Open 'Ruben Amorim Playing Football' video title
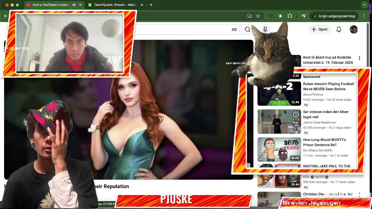This screenshot has width=372, height=209. pyautogui.click(x=328, y=87)
